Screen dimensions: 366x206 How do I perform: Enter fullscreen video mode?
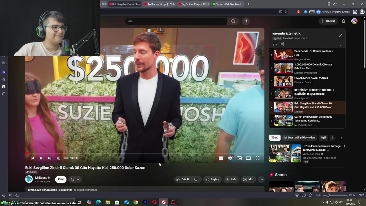(x=257, y=158)
